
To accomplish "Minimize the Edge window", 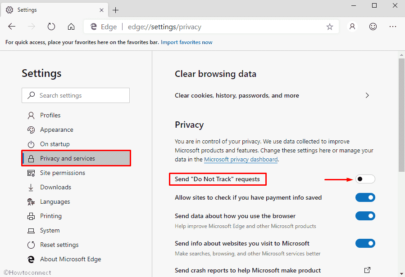I will click(x=354, y=5).
